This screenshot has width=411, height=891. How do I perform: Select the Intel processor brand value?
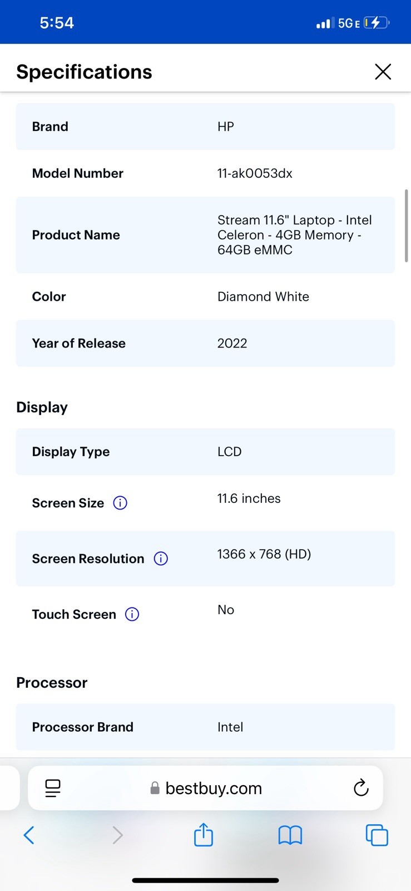coord(230,727)
